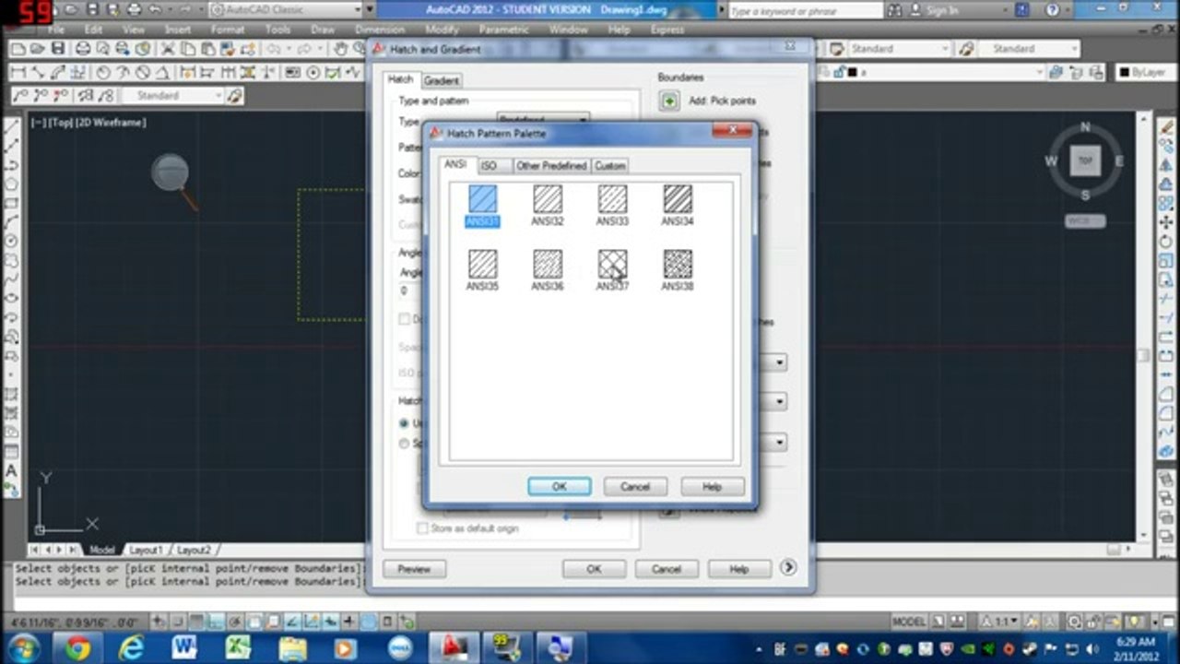Click Help in Hatch and Gradient dialog
1180x664 pixels.
[739, 569]
